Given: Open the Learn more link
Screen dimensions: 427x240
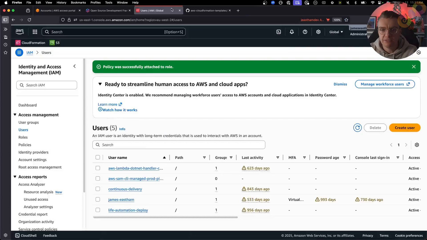Looking at the screenshot, I should [110, 104].
